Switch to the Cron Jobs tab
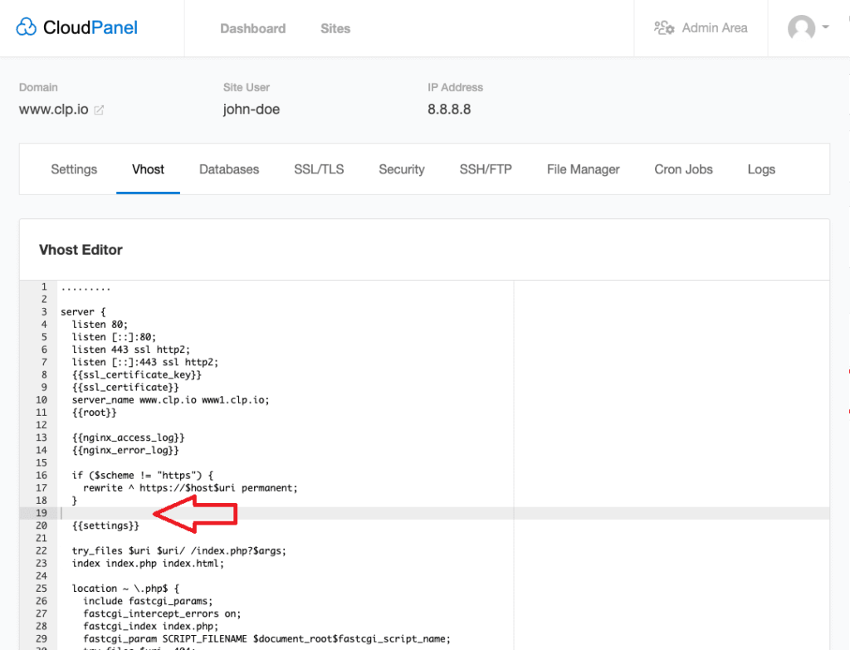Viewport: 850px width, 650px height. pyautogui.click(x=683, y=169)
